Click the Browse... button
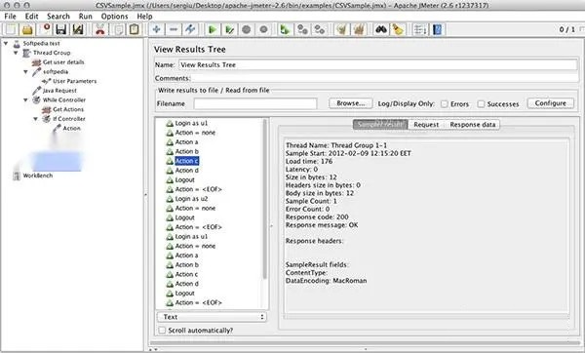Image resolution: width=585 pixels, height=353 pixels. (x=351, y=103)
